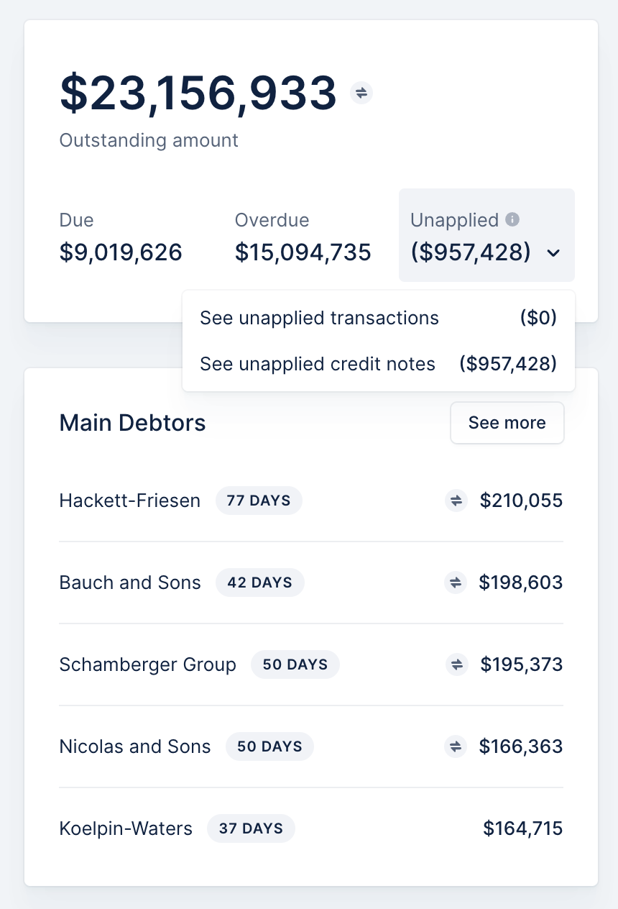The image size is (618, 909).
Task: Open Nicolas and Sons debtor name
Action: click(x=135, y=746)
